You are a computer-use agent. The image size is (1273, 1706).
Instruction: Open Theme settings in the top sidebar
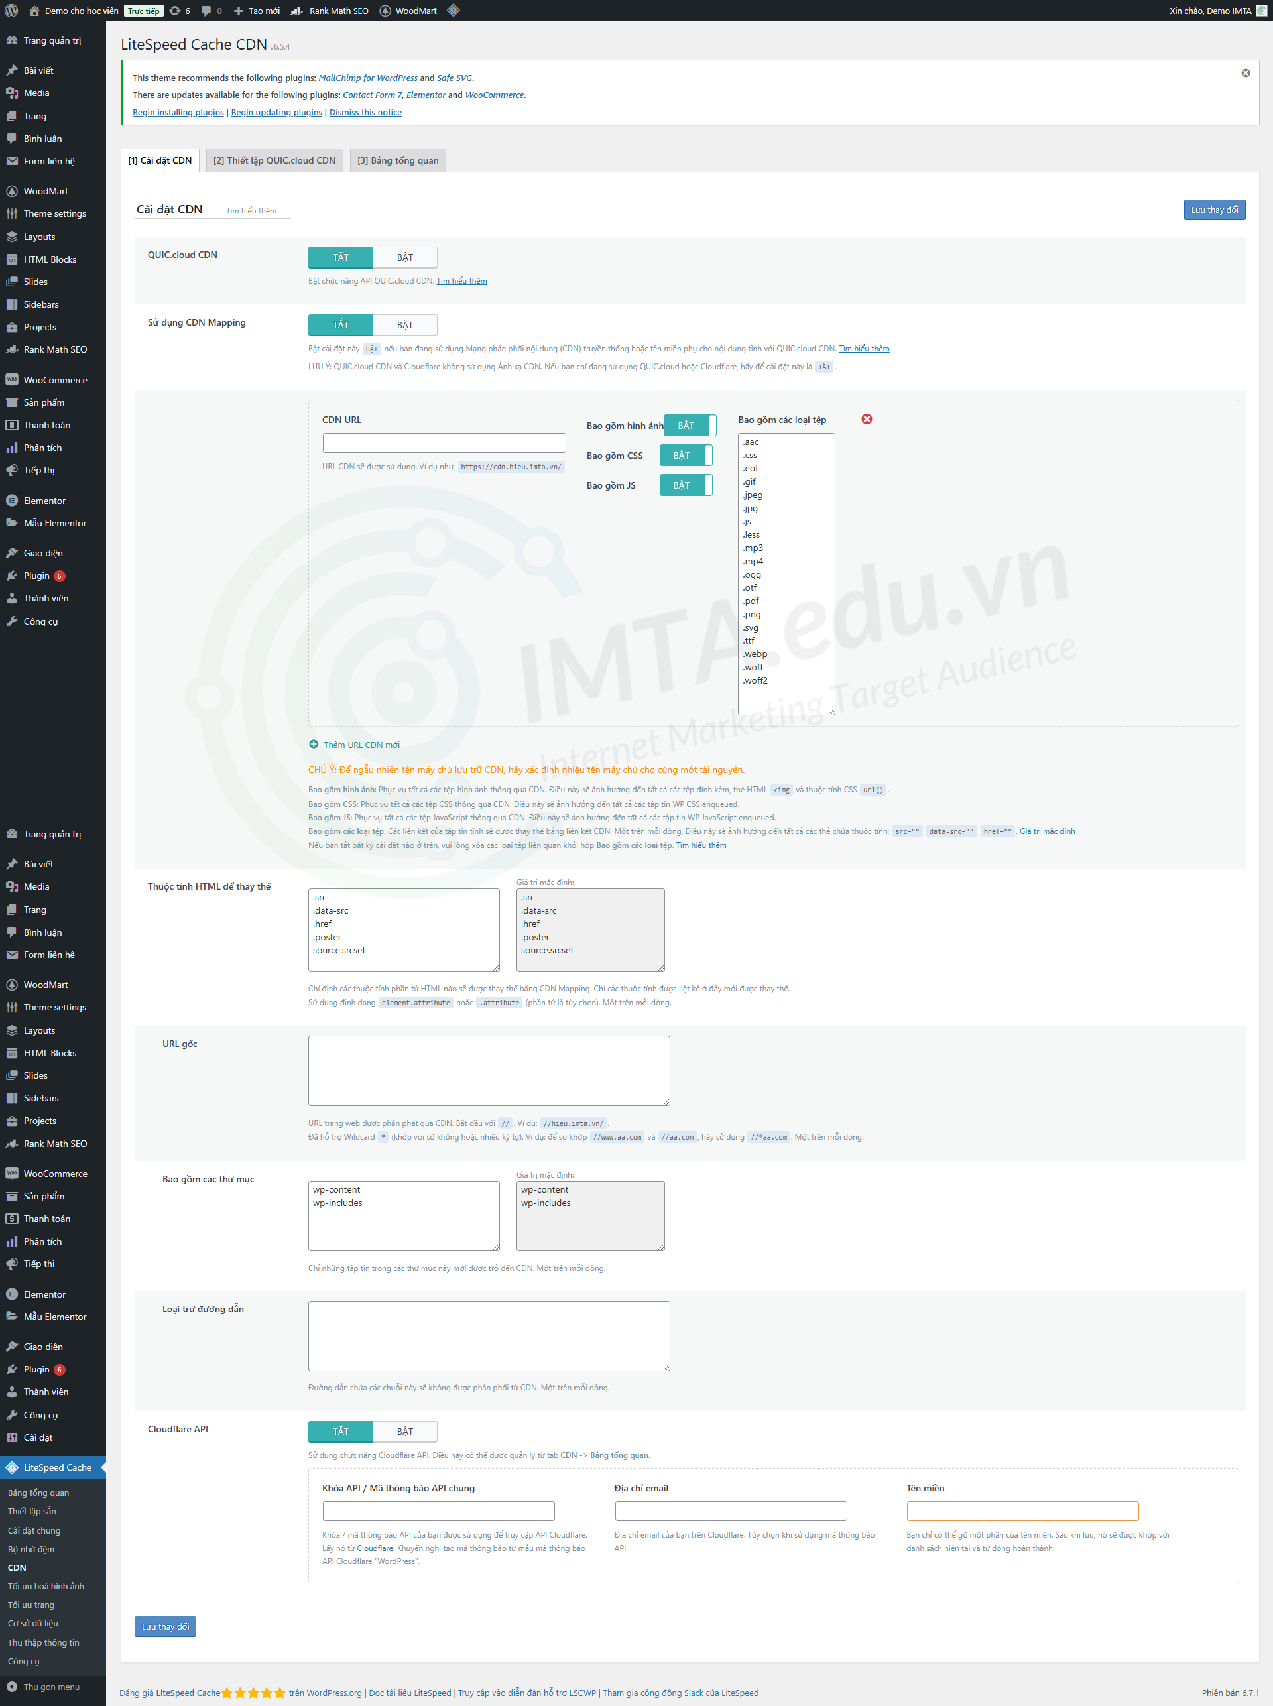coord(55,213)
